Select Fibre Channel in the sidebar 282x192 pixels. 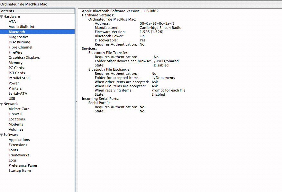pos(21,47)
